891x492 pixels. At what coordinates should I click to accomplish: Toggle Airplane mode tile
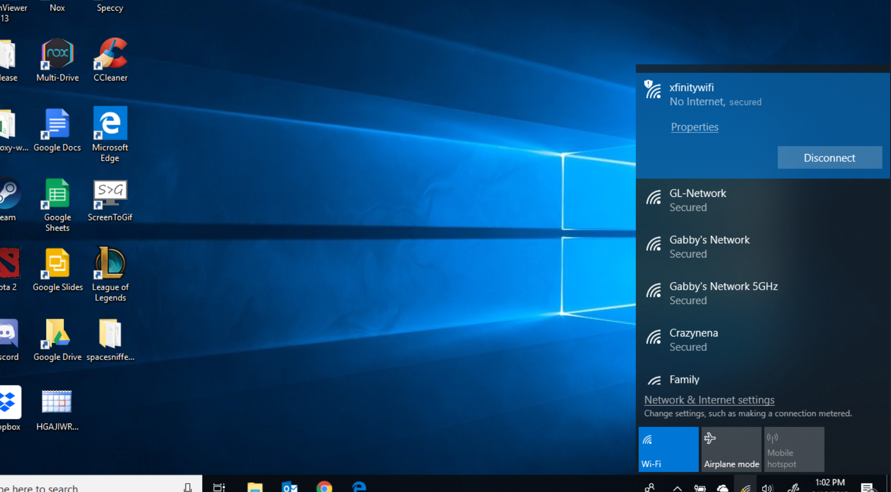pyautogui.click(x=731, y=449)
